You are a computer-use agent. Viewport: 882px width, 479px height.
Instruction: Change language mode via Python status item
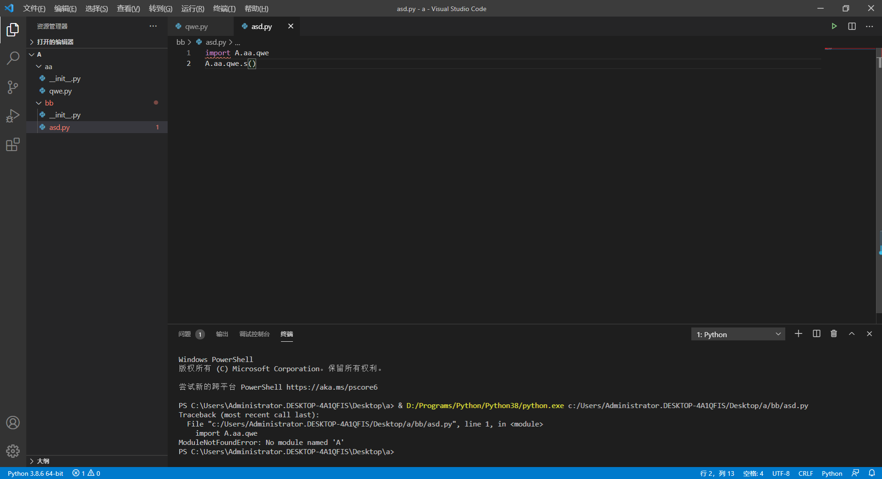(832, 473)
